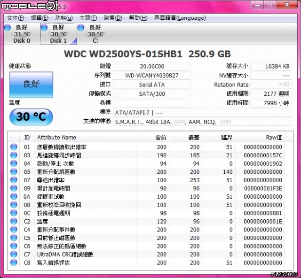Image resolution: width=301 pixels, height=278 pixels.
Task: Click the status icon for attribute C6
Action: (x=14, y=246)
